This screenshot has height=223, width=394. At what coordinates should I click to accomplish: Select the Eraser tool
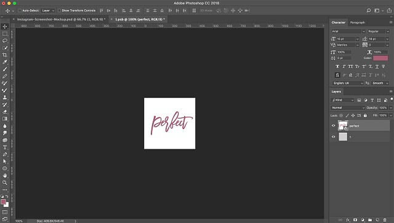click(x=5, y=112)
